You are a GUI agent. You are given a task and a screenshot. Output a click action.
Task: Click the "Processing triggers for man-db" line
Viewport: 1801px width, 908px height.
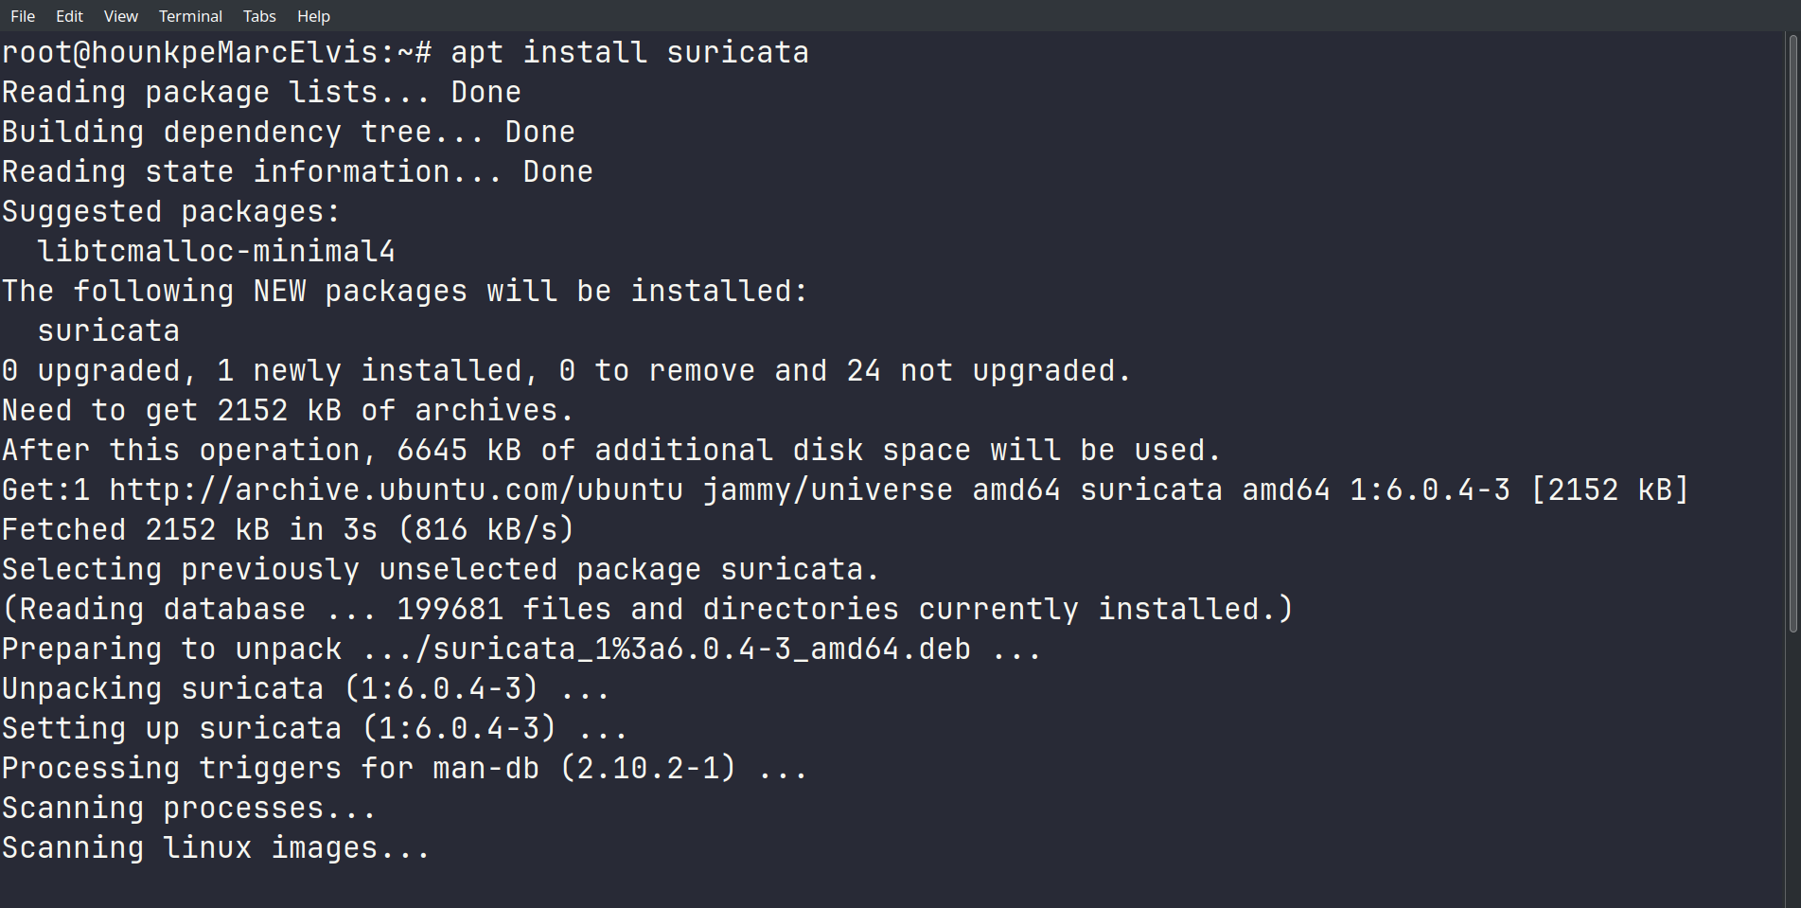[x=404, y=769]
